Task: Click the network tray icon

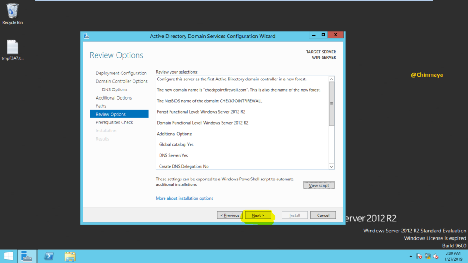Action: pyautogui.click(x=427, y=256)
